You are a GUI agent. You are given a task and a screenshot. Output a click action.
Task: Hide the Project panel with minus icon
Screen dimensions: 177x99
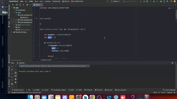[30, 5]
